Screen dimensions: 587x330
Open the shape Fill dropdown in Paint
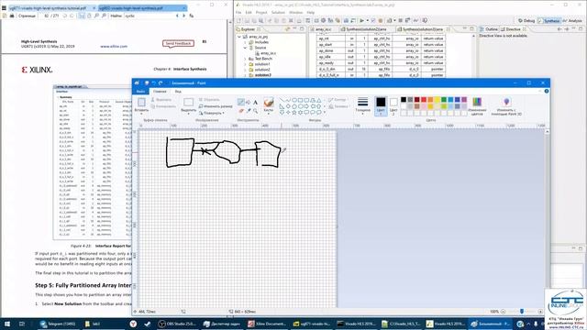[x=338, y=106]
